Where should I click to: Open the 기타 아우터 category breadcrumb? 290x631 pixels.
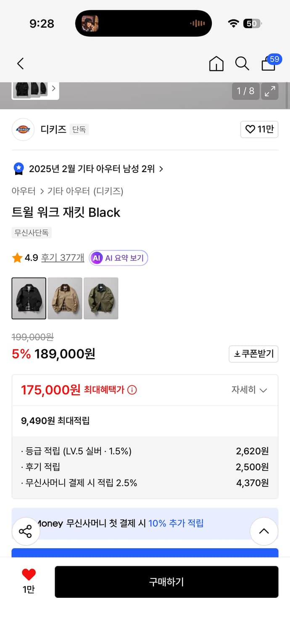coord(66,191)
